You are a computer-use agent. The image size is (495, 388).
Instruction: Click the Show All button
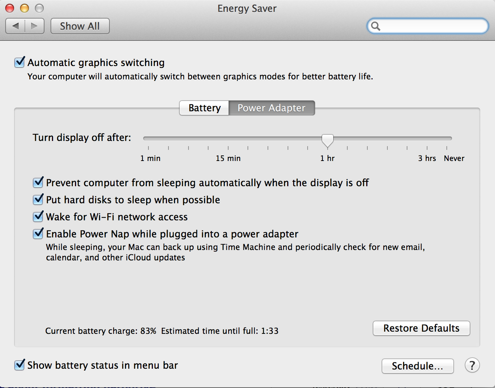[x=80, y=26]
